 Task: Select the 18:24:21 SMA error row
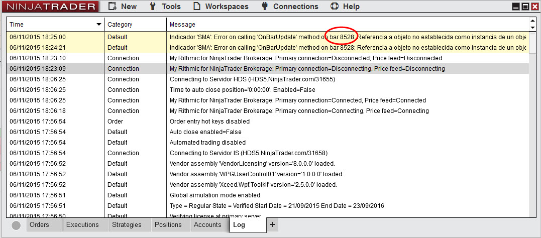click(268, 47)
